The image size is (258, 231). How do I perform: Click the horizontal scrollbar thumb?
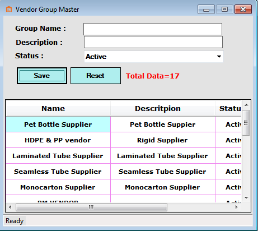91,207
